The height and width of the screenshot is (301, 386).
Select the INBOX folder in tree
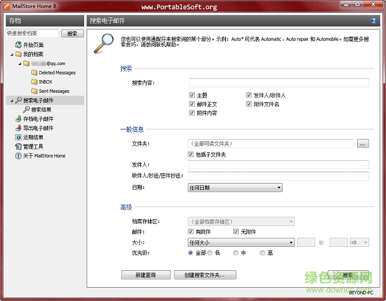pos(46,82)
